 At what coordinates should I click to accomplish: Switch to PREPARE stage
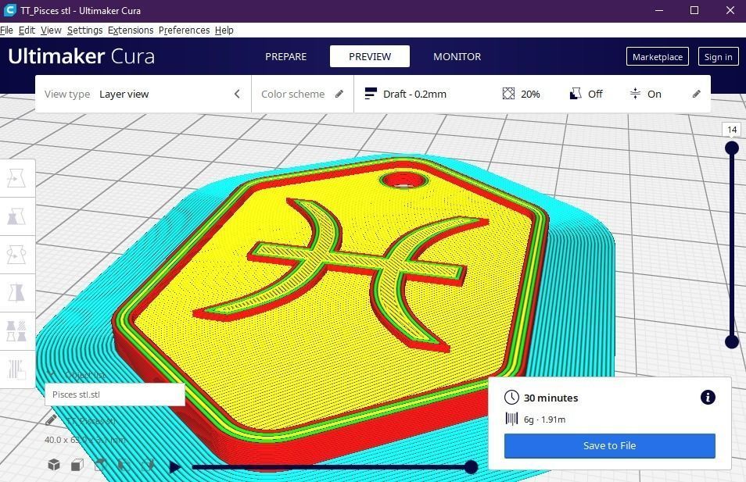pos(286,56)
